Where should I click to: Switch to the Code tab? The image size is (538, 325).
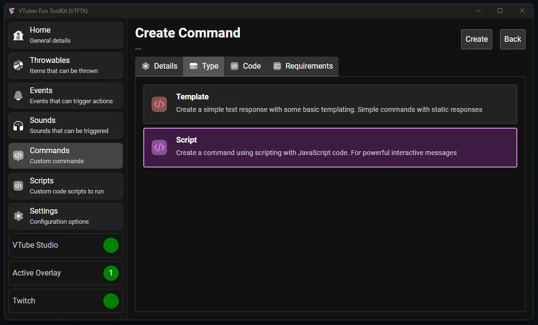pos(246,66)
